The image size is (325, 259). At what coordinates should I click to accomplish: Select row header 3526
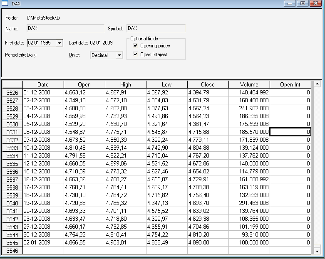point(12,93)
